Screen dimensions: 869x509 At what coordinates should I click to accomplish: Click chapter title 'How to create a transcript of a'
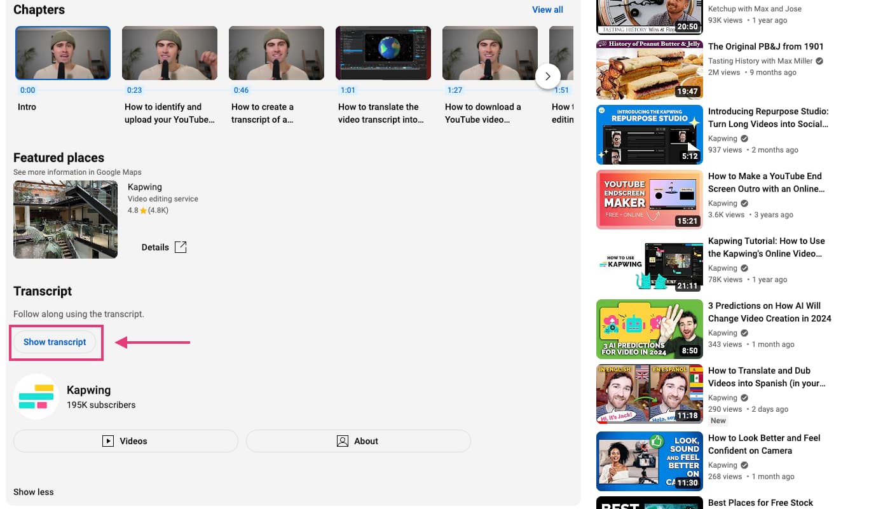click(x=263, y=113)
